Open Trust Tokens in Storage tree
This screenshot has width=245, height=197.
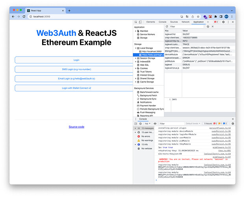tap(146, 72)
